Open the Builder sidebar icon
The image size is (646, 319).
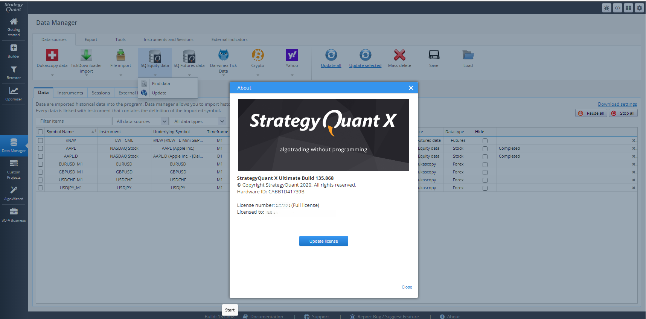point(14,51)
